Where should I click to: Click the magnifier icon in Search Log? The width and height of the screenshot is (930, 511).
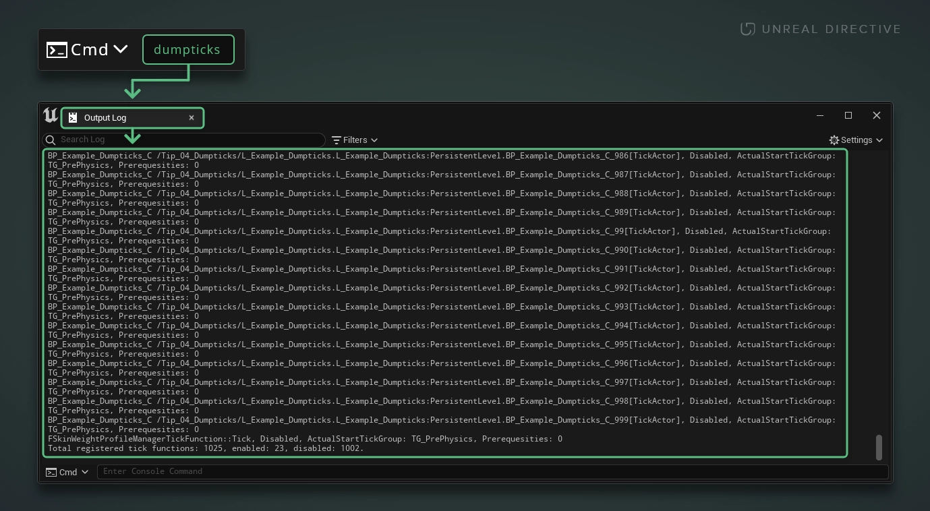point(51,140)
